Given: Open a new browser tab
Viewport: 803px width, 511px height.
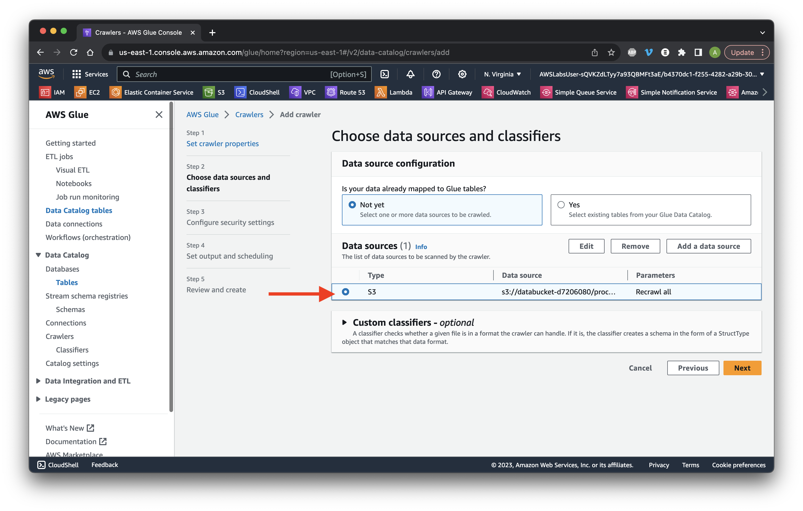Looking at the screenshot, I should [x=212, y=32].
